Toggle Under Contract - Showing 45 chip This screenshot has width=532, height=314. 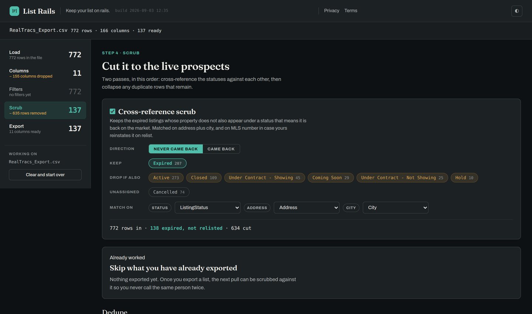(x=265, y=178)
